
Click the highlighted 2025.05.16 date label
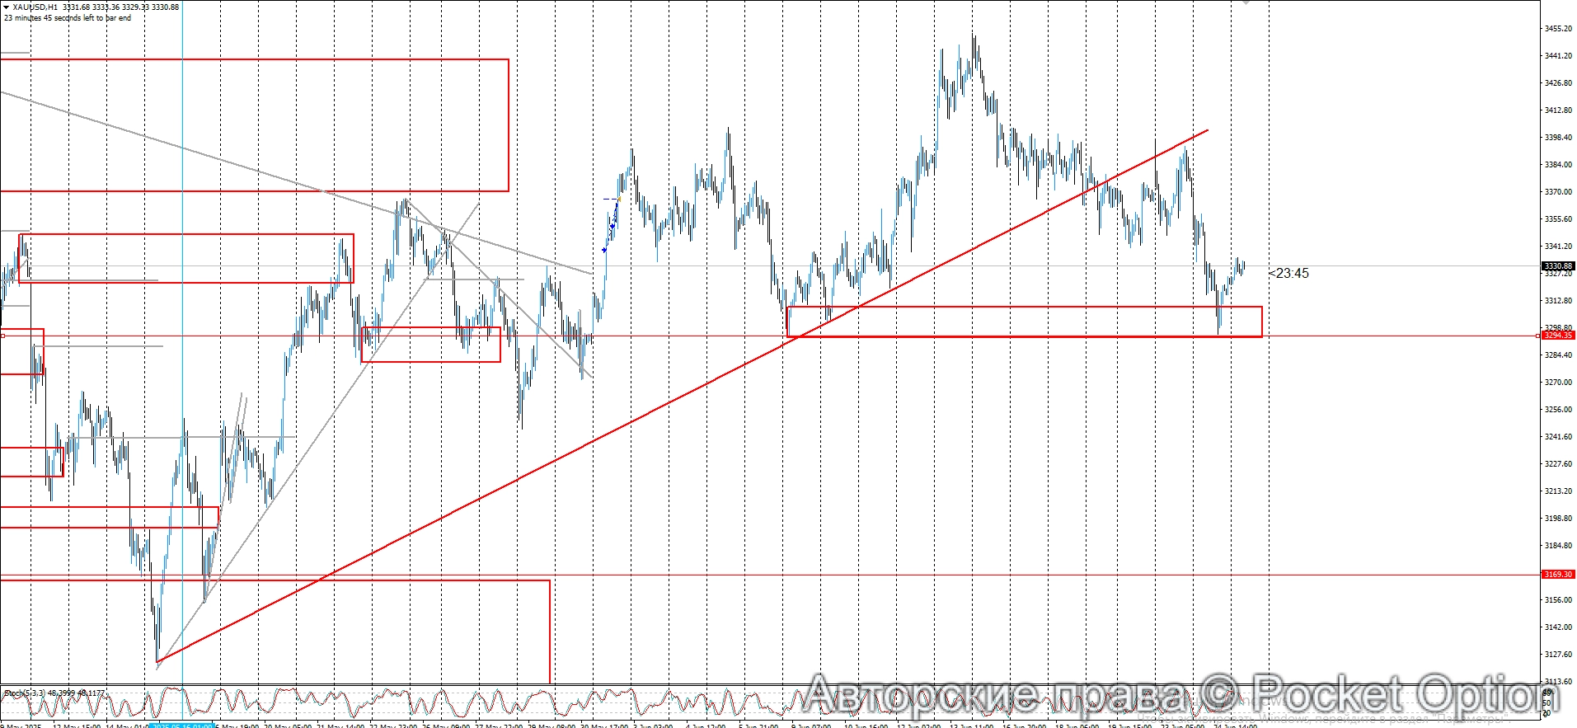182,726
